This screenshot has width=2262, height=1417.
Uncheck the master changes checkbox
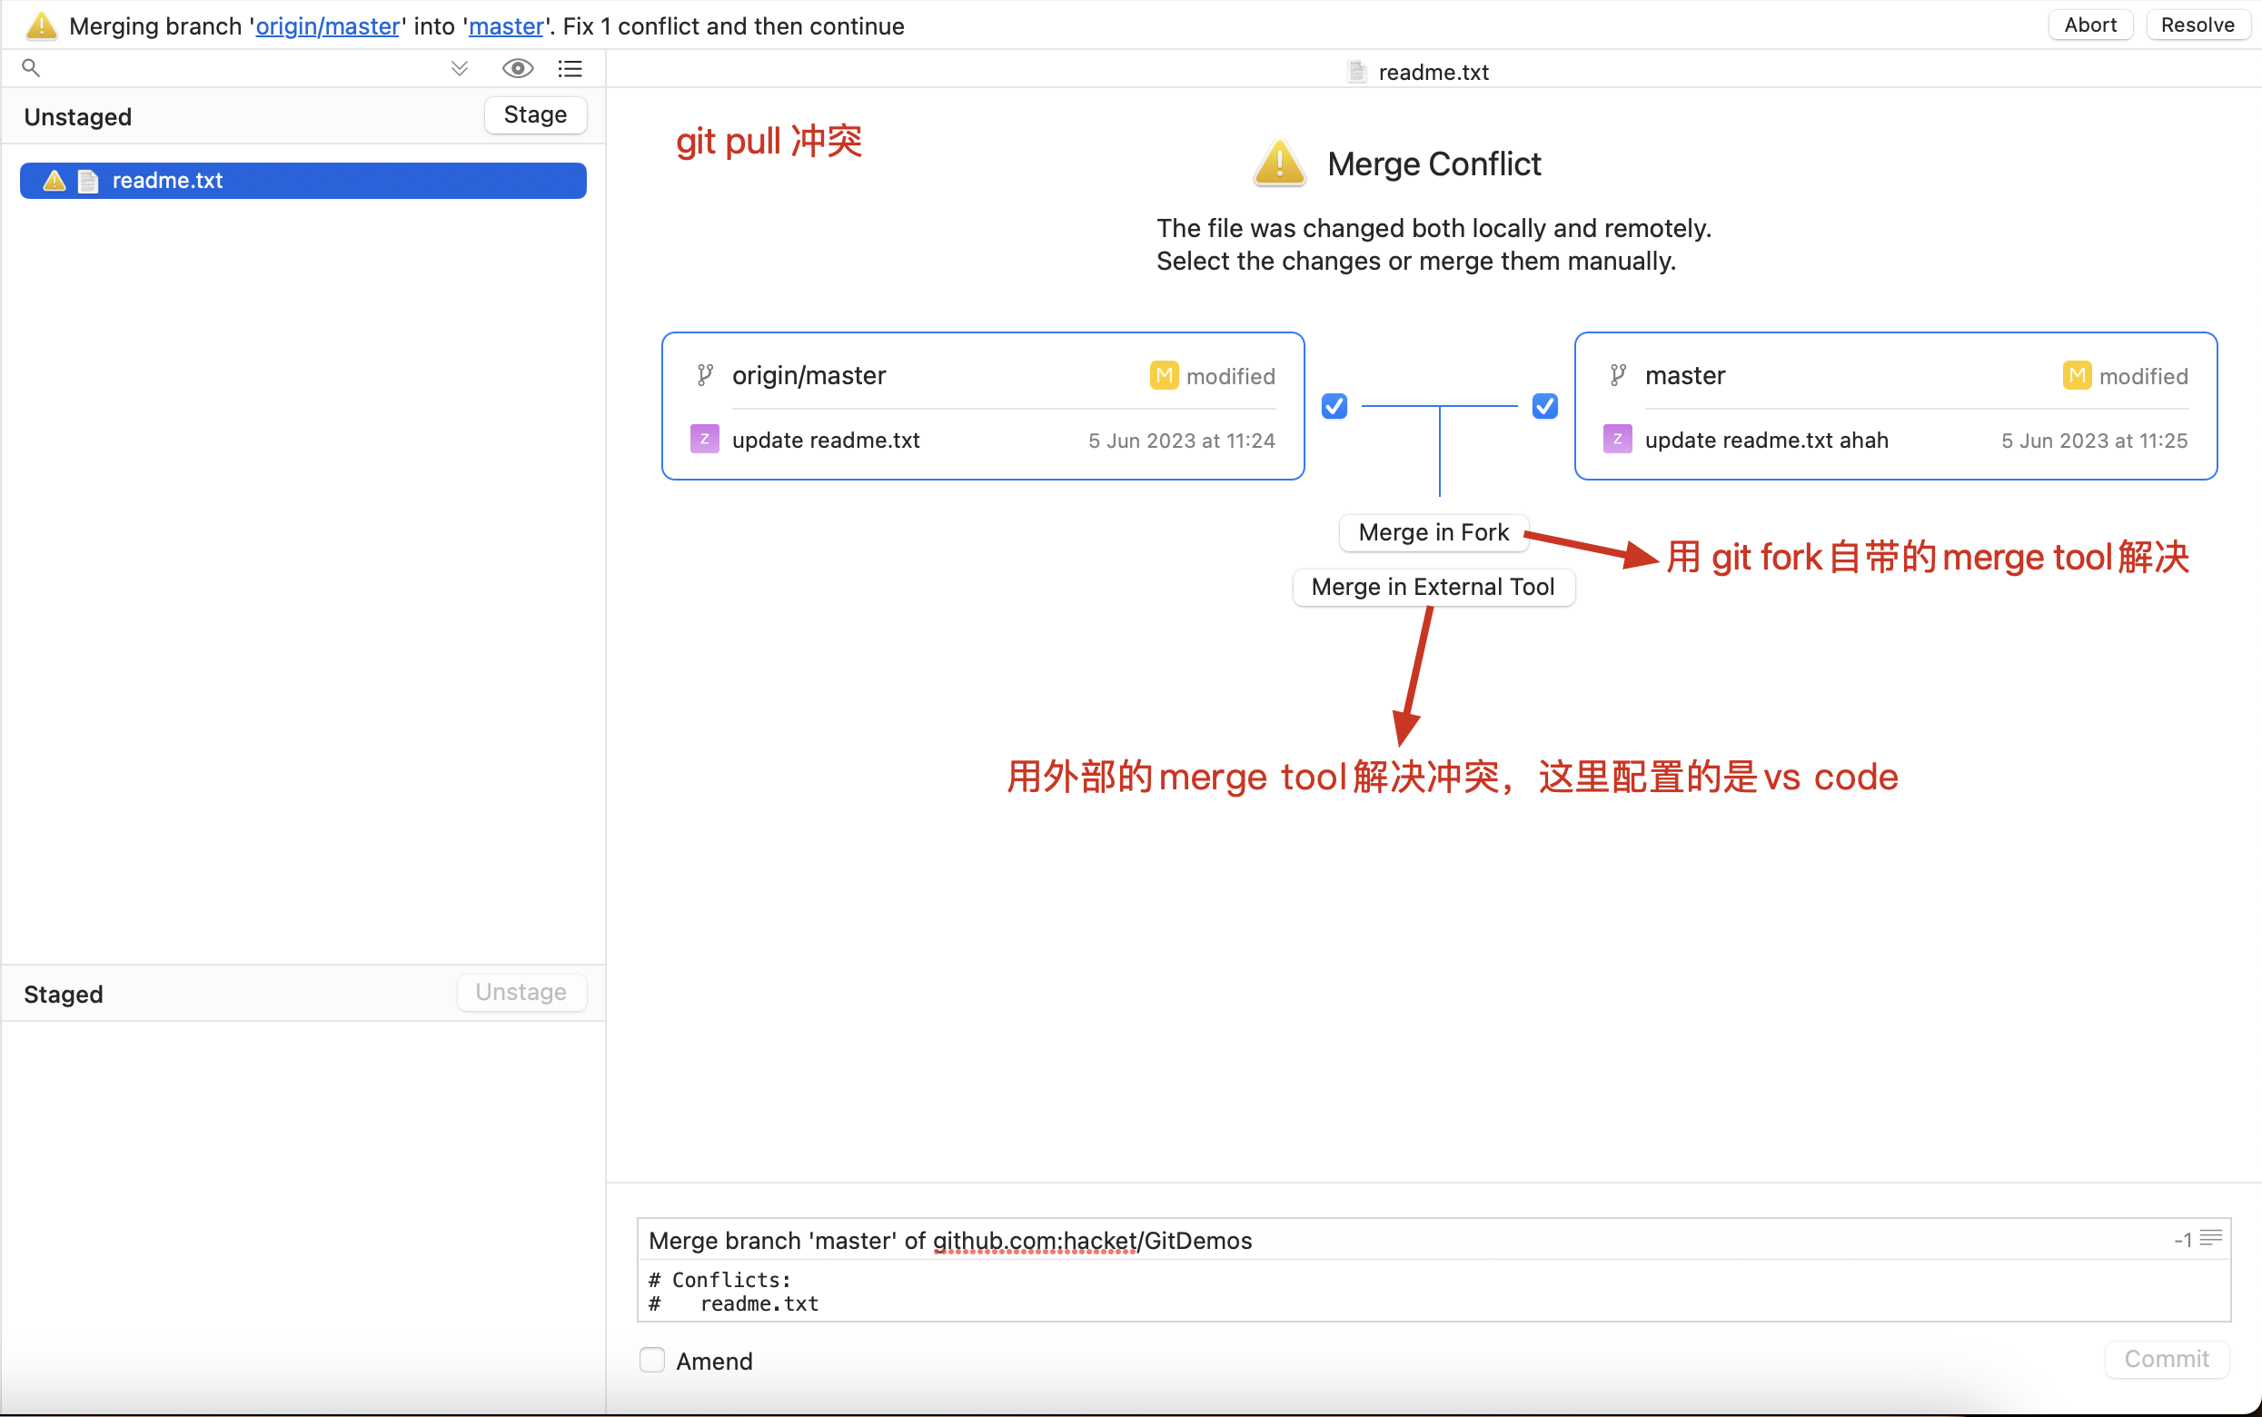(x=1544, y=406)
